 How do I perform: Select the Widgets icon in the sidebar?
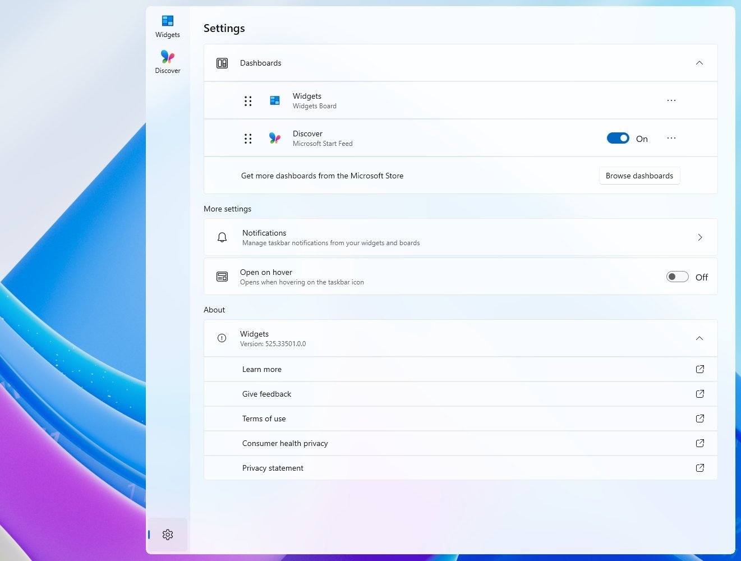point(167,22)
